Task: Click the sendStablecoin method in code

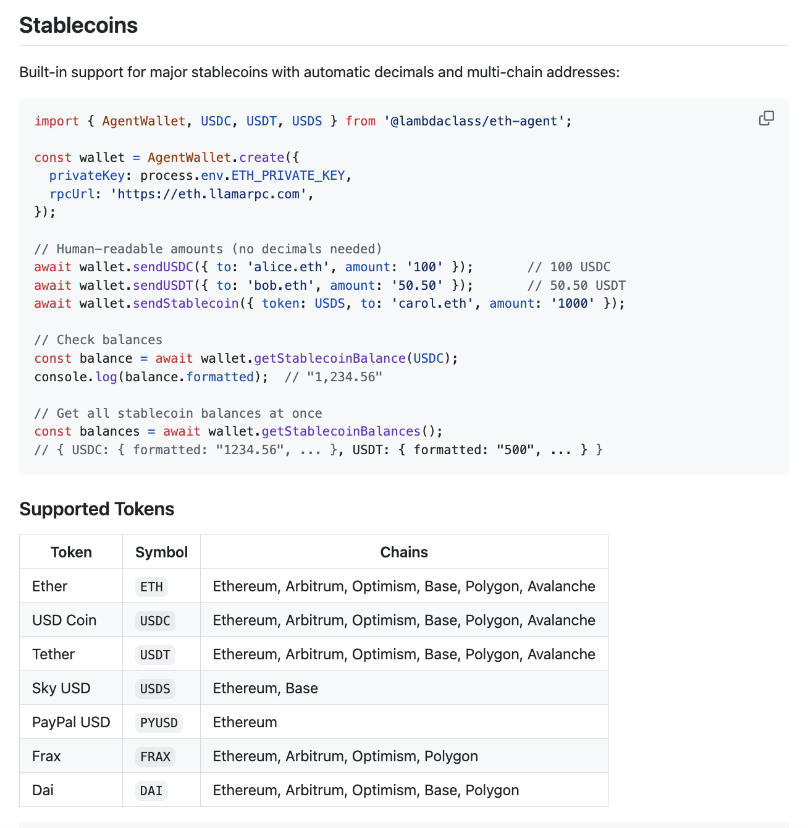Action: pyautogui.click(x=186, y=303)
